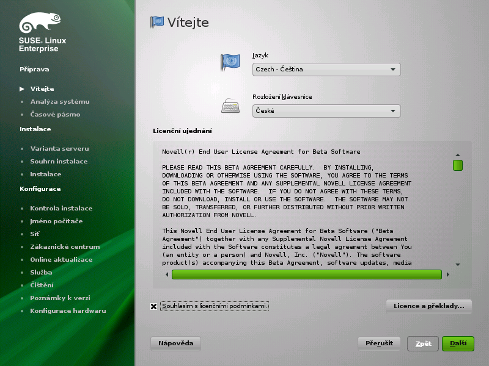Click the Nápověda help button
Screen dimensions: 489x366
175,343
